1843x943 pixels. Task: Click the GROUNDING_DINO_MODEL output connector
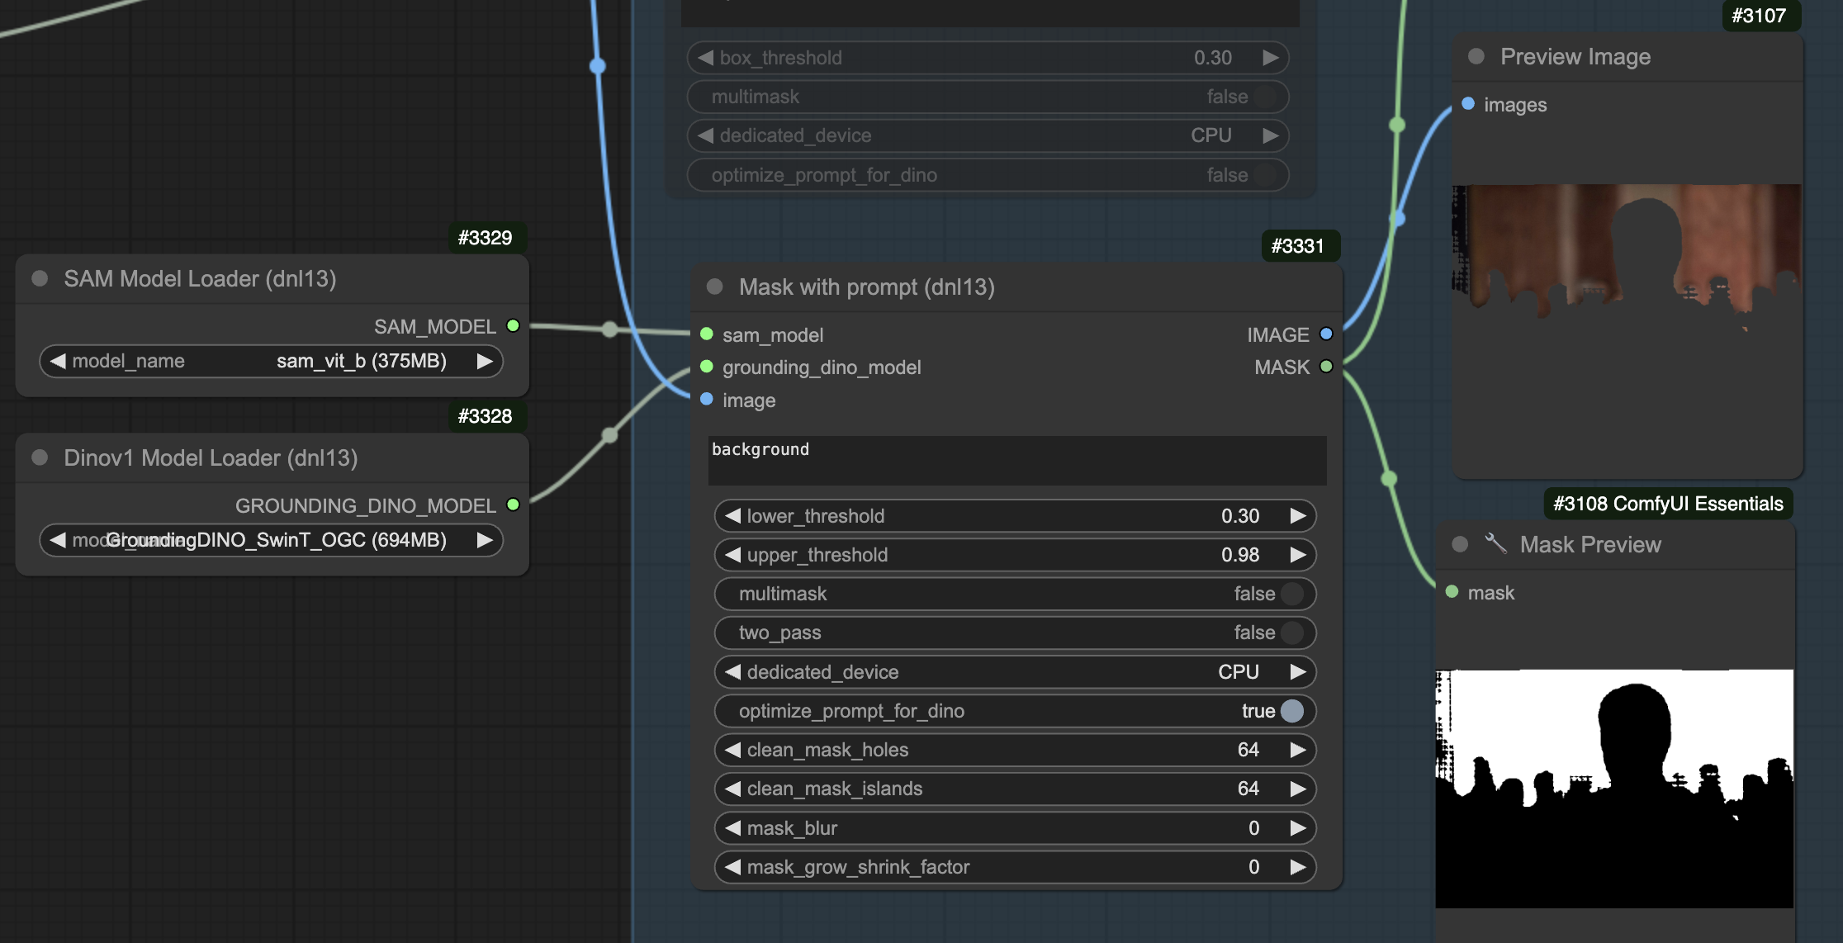click(x=513, y=505)
